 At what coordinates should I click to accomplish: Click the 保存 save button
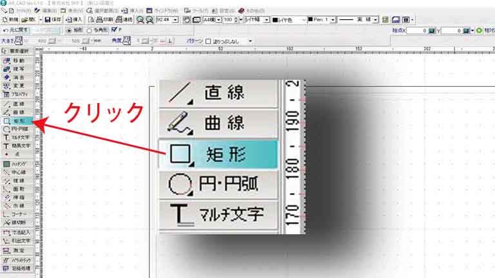click(x=53, y=19)
